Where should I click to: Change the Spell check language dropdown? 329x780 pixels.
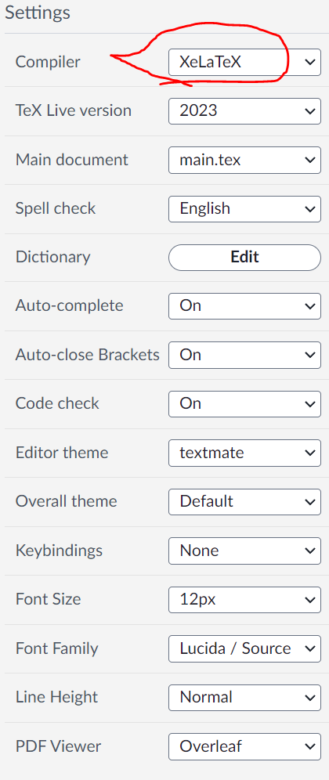click(244, 208)
